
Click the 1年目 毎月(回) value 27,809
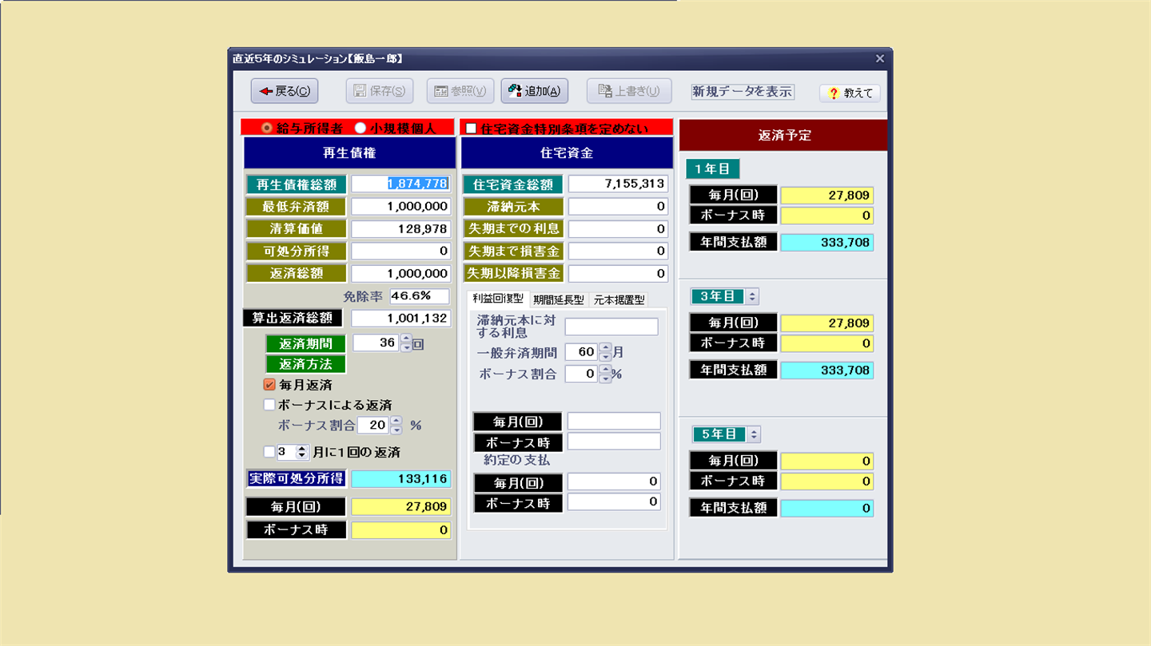click(x=826, y=195)
